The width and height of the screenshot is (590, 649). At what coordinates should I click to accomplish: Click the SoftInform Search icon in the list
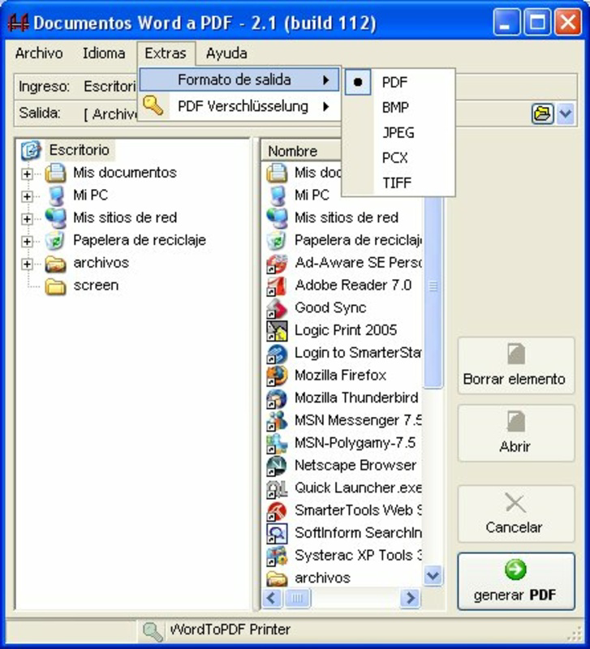[x=277, y=533]
